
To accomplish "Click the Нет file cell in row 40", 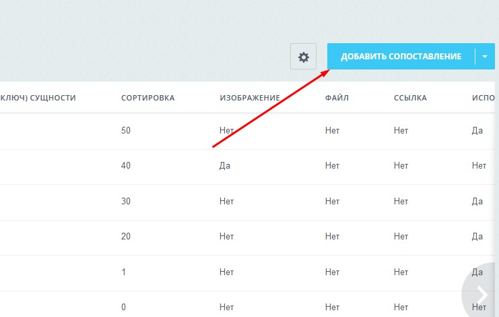I will click(332, 165).
